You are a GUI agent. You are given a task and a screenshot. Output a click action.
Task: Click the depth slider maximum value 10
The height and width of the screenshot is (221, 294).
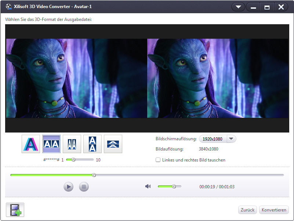coord(98,160)
